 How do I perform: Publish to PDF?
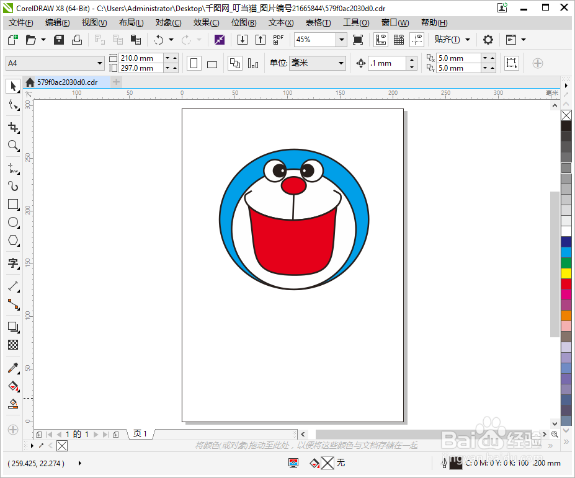point(278,40)
